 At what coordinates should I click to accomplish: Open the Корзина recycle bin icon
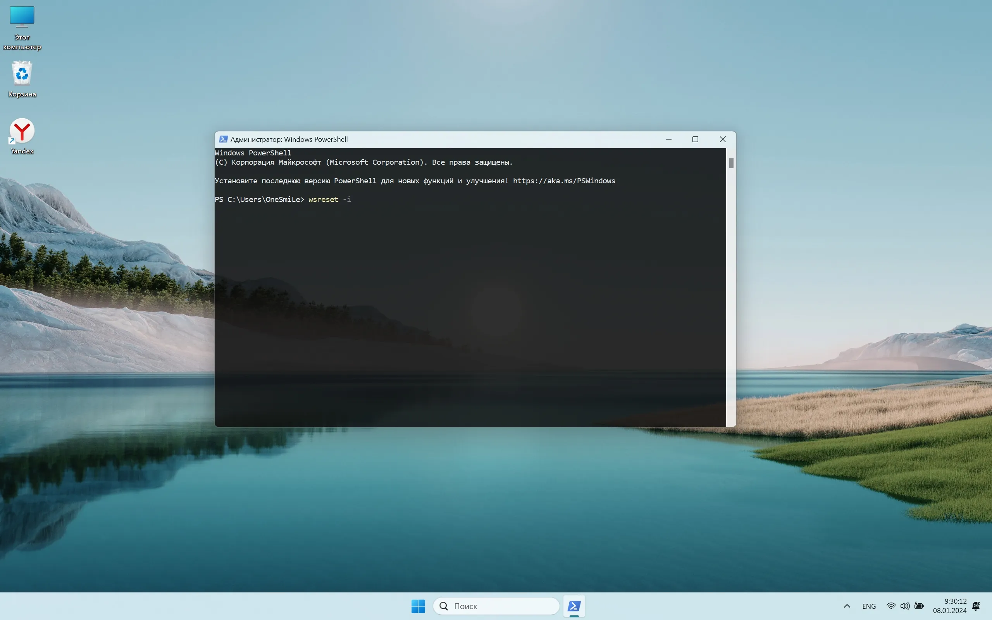[22, 74]
